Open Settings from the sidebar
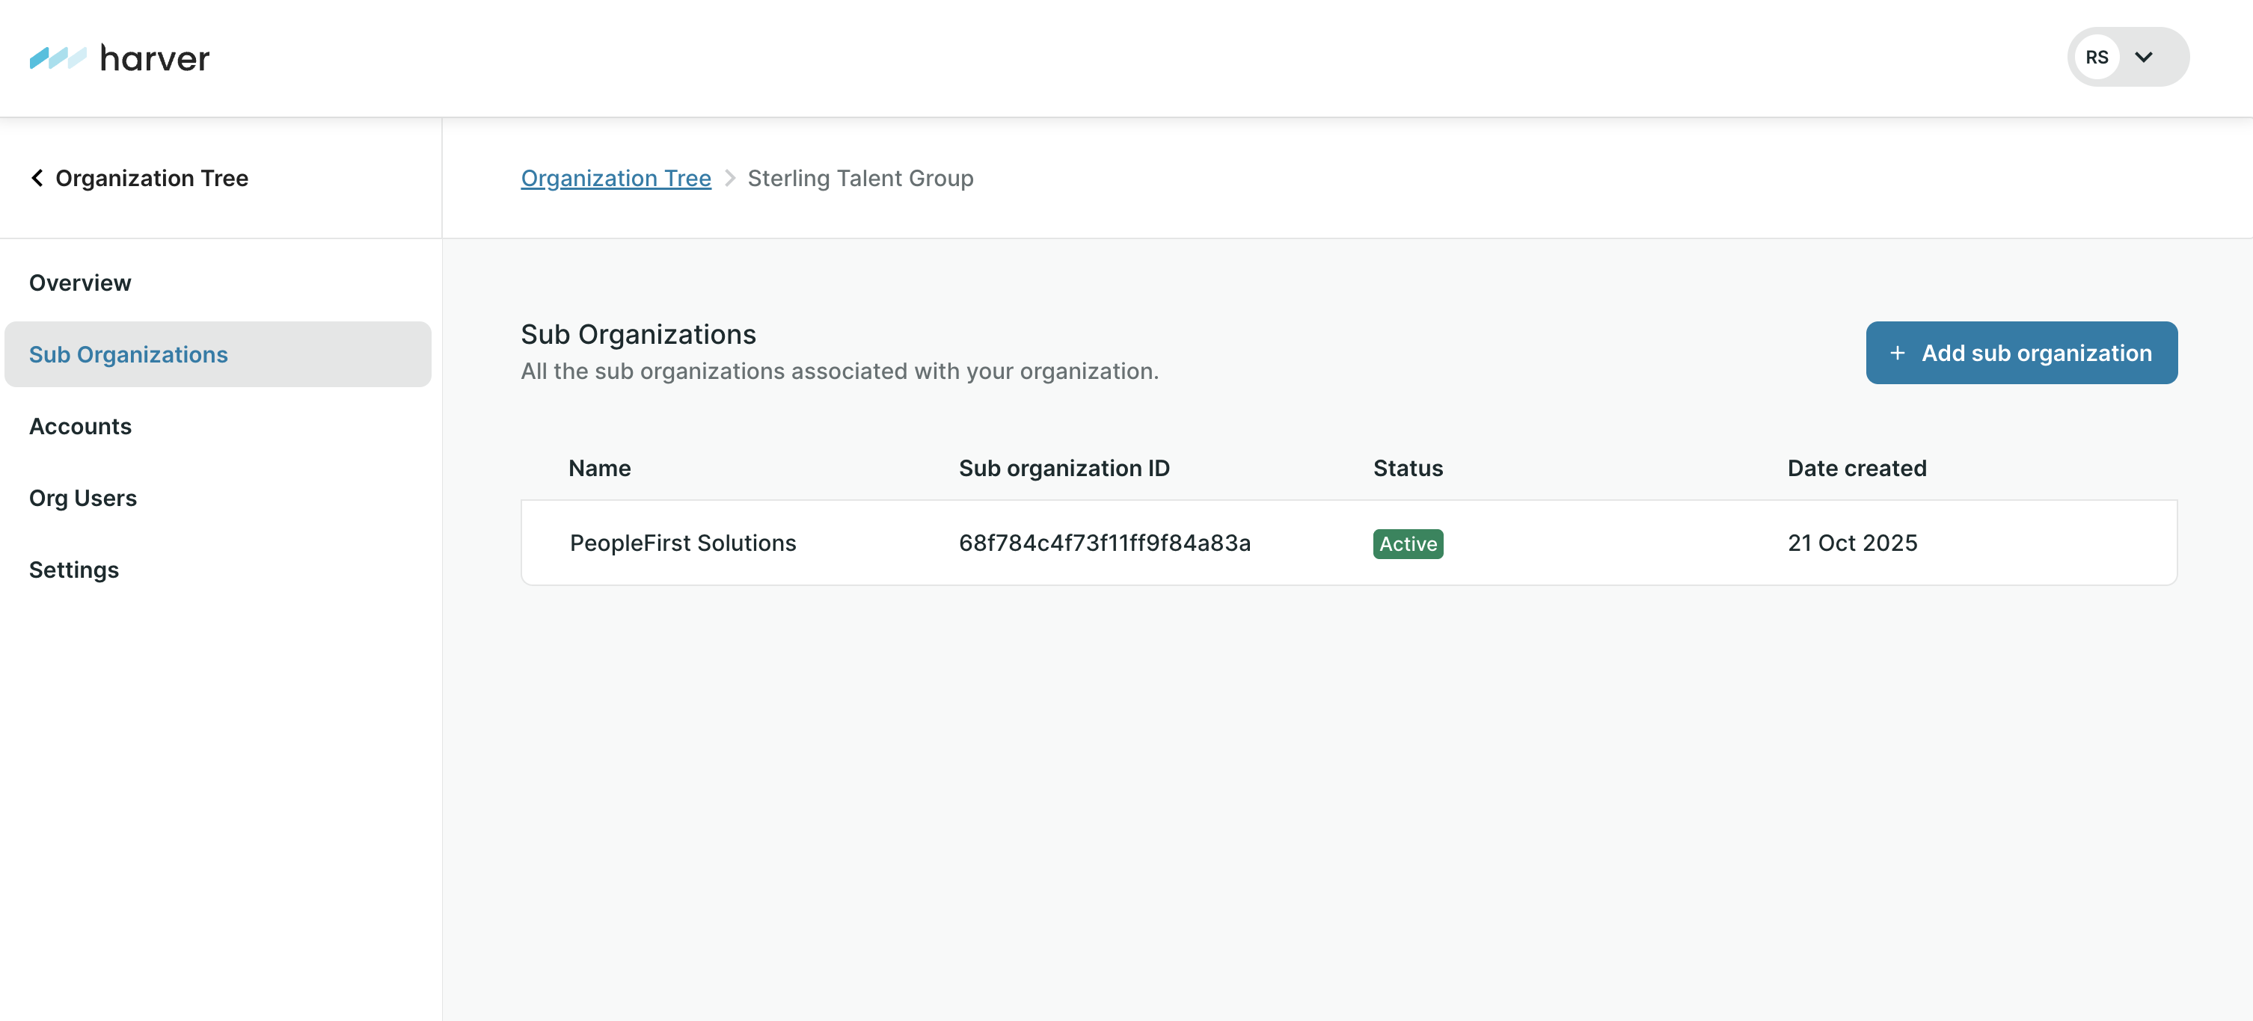The height and width of the screenshot is (1021, 2253). [x=74, y=570]
